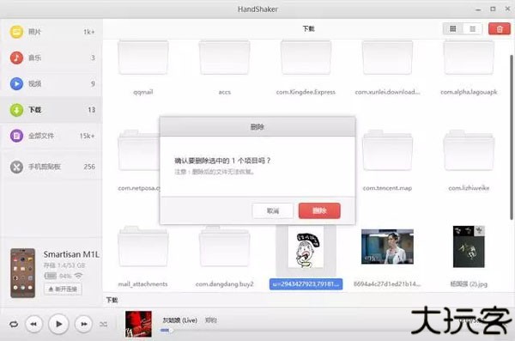Skip to the previous track
This screenshot has width=515, height=341.
coord(33,324)
